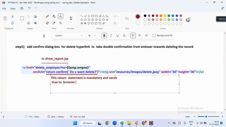Click the taskbar Search box
Viewport: 226px width, 127px height.
coord(88,123)
